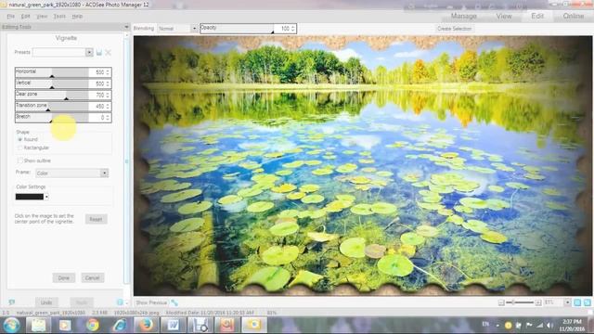Screen dimensions: 594x334
Task: Click the Show Previous button
Action: click(x=151, y=302)
